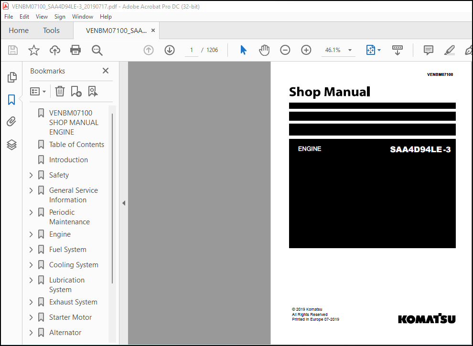This screenshot has width=473, height=346.
Task: Expand the Starter Motor bookmark
Action: click(31, 317)
